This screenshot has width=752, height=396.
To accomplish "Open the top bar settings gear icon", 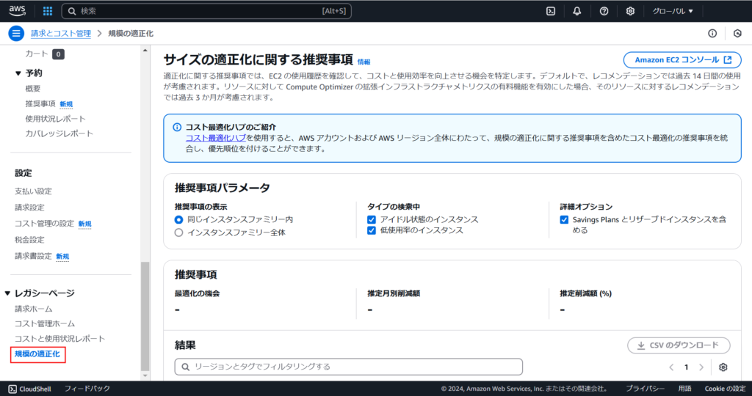I will (x=630, y=11).
